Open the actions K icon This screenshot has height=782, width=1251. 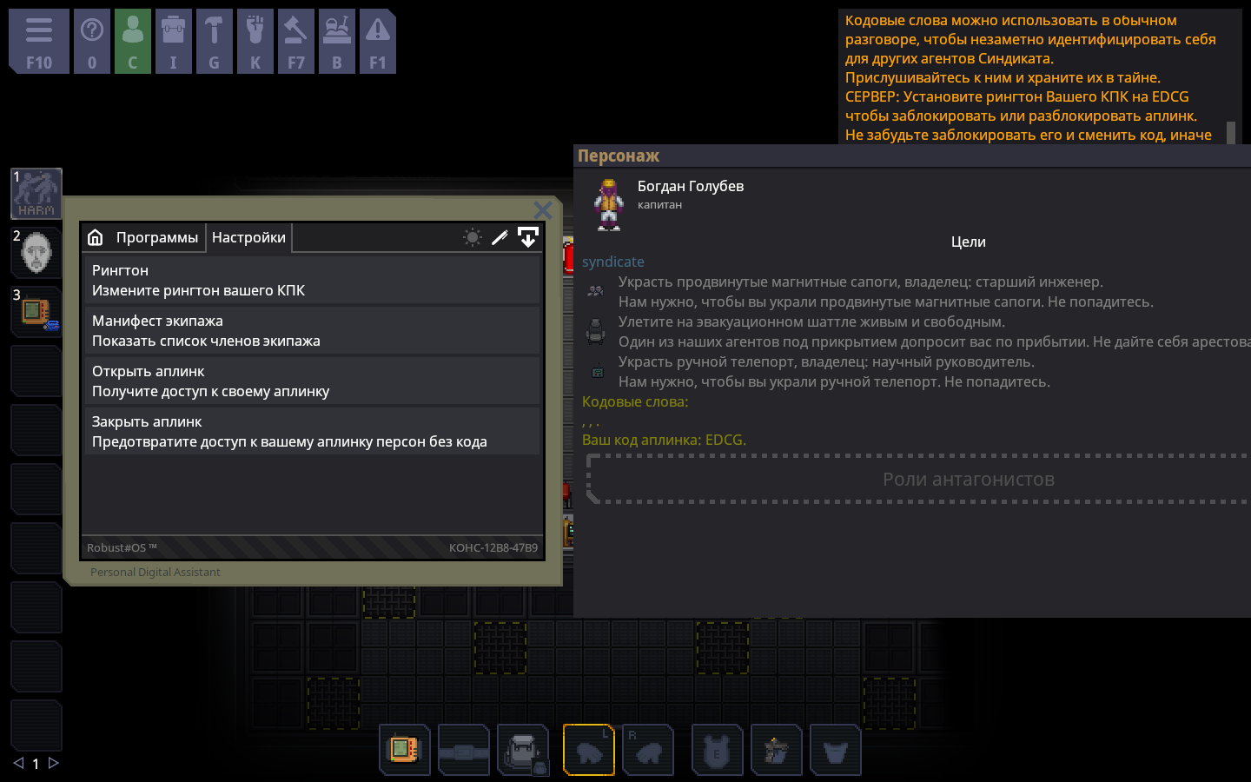coord(255,42)
